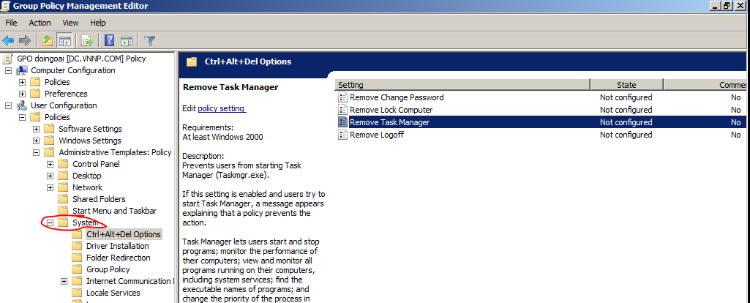Click the Filter funnel toolbar icon
Image resolution: width=750 pixels, height=303 pixels.
[x=150, y=41]
